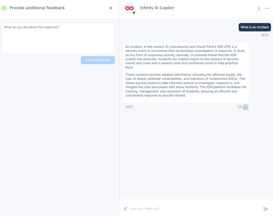The height and width of the screenshot is (216, 273).
Task: Toggle the thumbs-up rating on the response
Action: pos(246,107)
